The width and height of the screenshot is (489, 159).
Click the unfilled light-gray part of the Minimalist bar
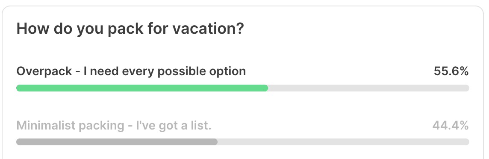pyautogui.click(x=343, y=142)
